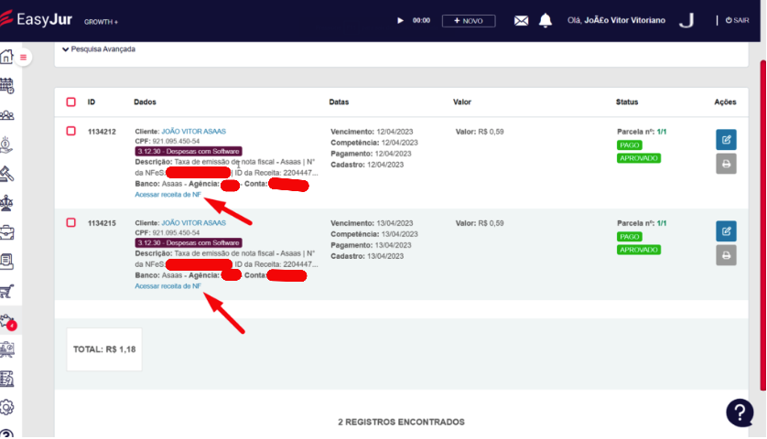Click the ID column header
The image size is (767, 439).
pos(92,102)
